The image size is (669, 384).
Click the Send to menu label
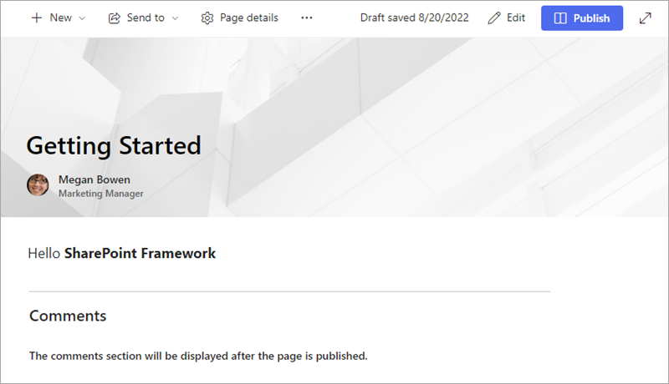[146, 18]
